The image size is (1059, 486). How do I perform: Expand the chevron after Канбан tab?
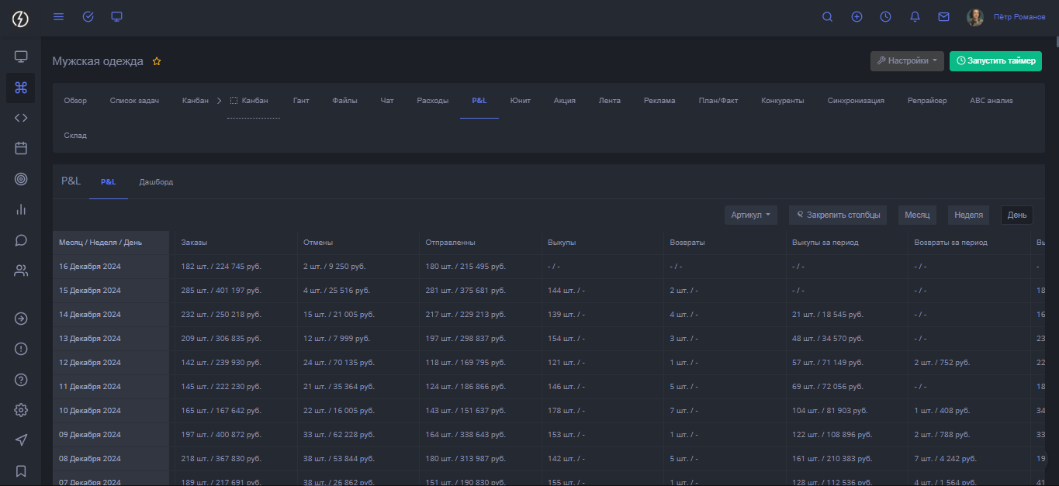click(219, 101)
